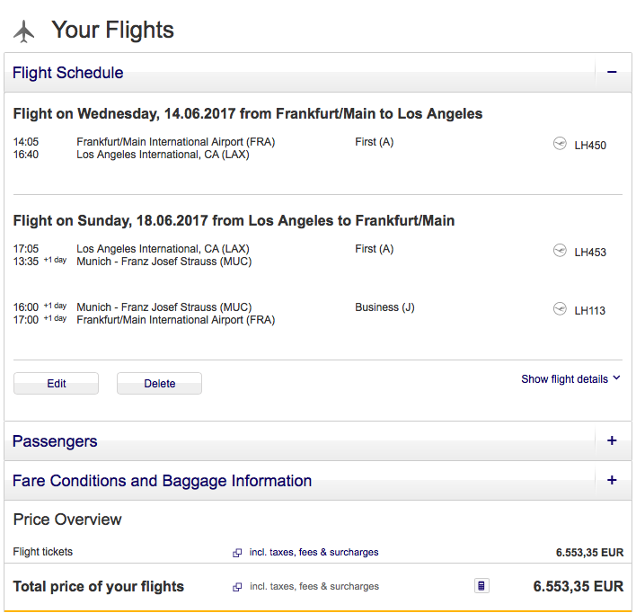
Task: Click the airplane icon beside Your Flights
Action: tap(24, 31)
